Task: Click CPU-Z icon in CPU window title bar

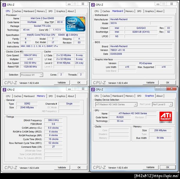Action: point(4,5)
